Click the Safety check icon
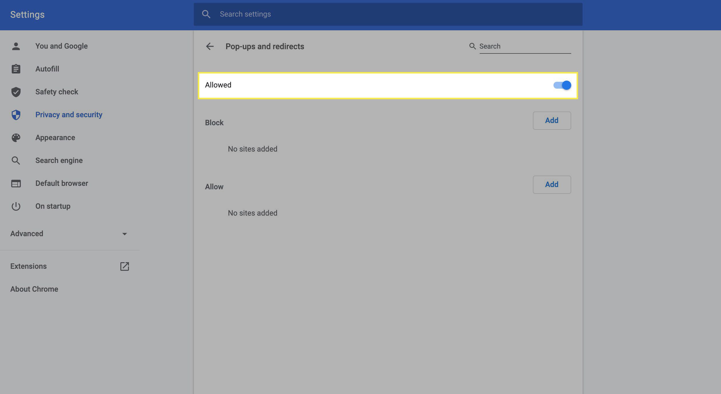 (x=15, y=92)
